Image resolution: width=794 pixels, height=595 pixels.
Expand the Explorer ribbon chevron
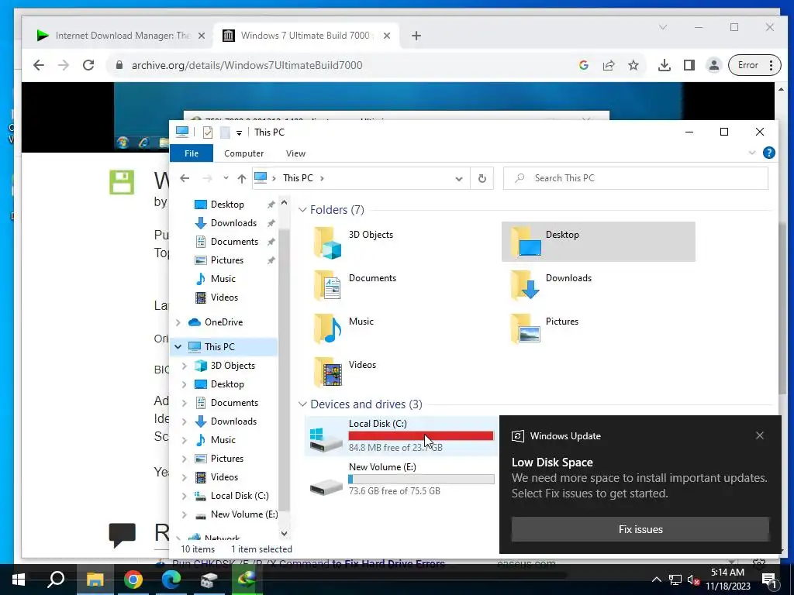[752, 153]
